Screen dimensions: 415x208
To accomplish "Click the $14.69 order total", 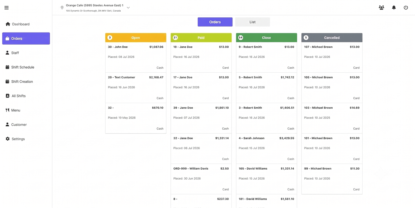I will point(355,108).
